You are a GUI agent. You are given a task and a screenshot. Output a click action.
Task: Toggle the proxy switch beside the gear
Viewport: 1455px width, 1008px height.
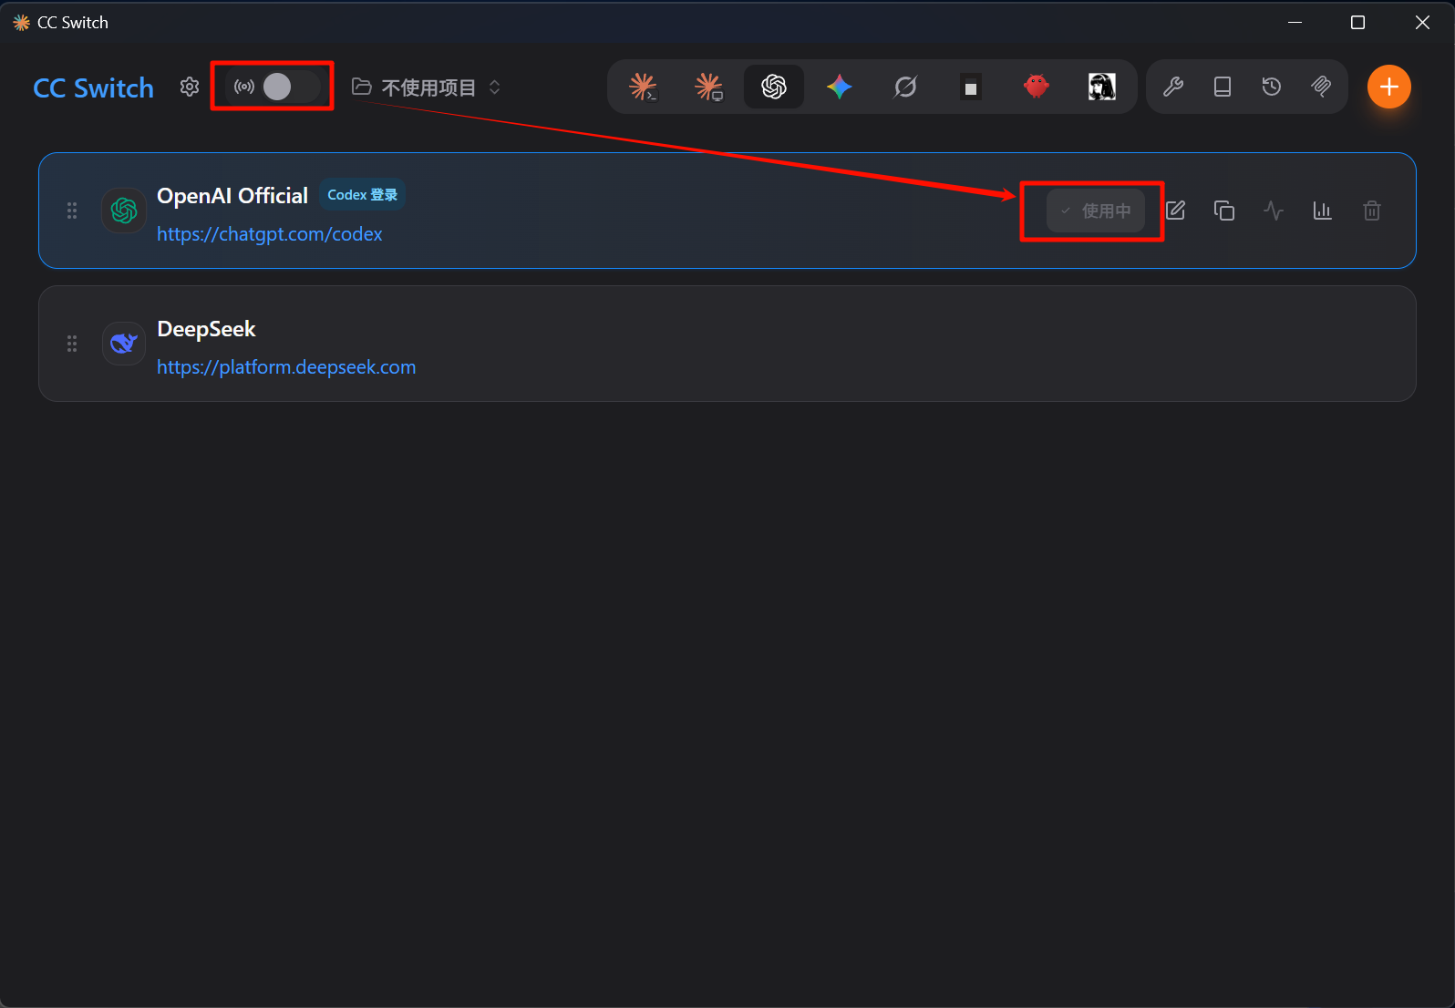pyautogui.click(x=291, y=87)
